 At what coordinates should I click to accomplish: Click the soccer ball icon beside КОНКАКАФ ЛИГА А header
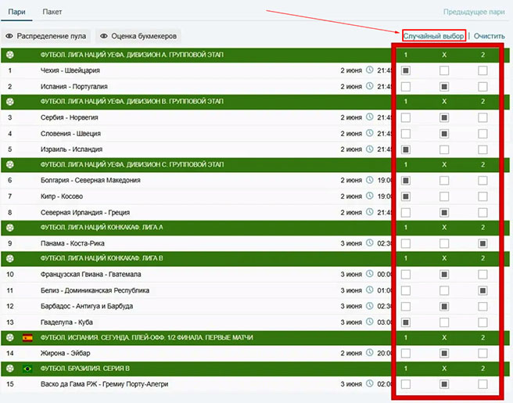tap(10, 227)
